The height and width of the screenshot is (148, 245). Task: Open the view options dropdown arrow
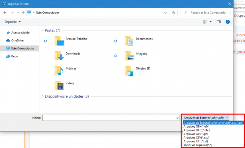pyautogui.click(x=211, y=22)
